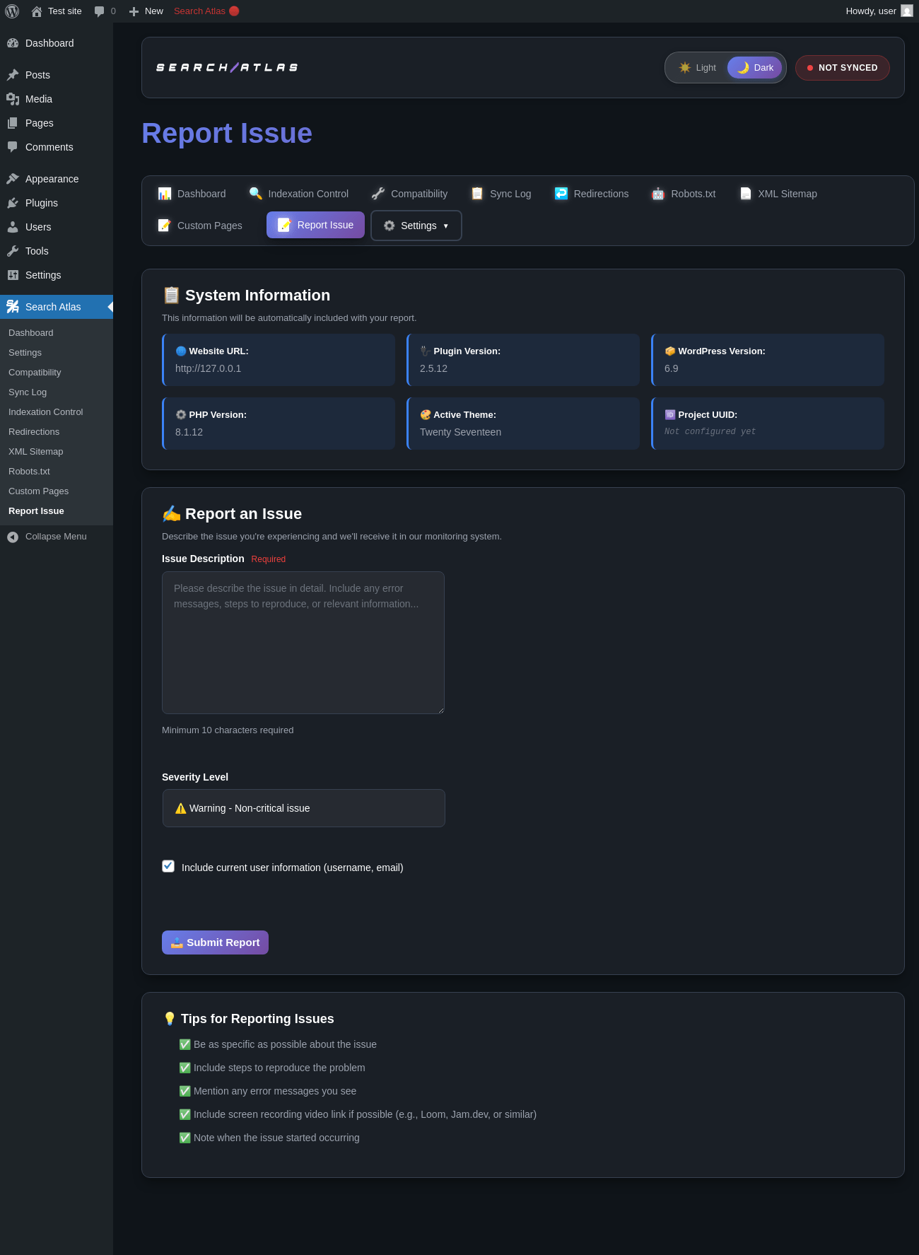Toggle include current user information checkbox
The width and height of the screenshot is (919, 1255).
coord(168,866)
